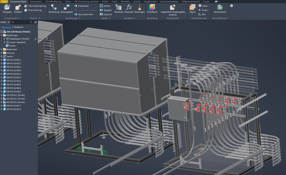Open the fx Parameter dialog

129,9
